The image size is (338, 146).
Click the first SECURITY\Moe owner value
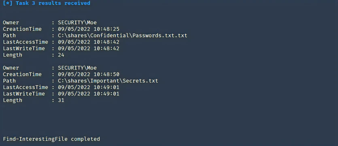coord(77,23)
